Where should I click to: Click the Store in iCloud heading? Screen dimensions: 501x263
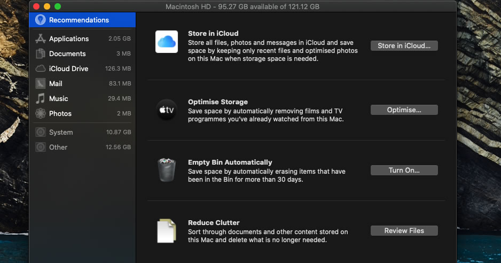(x=213, y=33)
